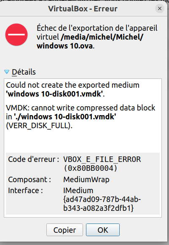Select the bold 'windows 10-disk001.vmdk' medium name

point(54,94)
